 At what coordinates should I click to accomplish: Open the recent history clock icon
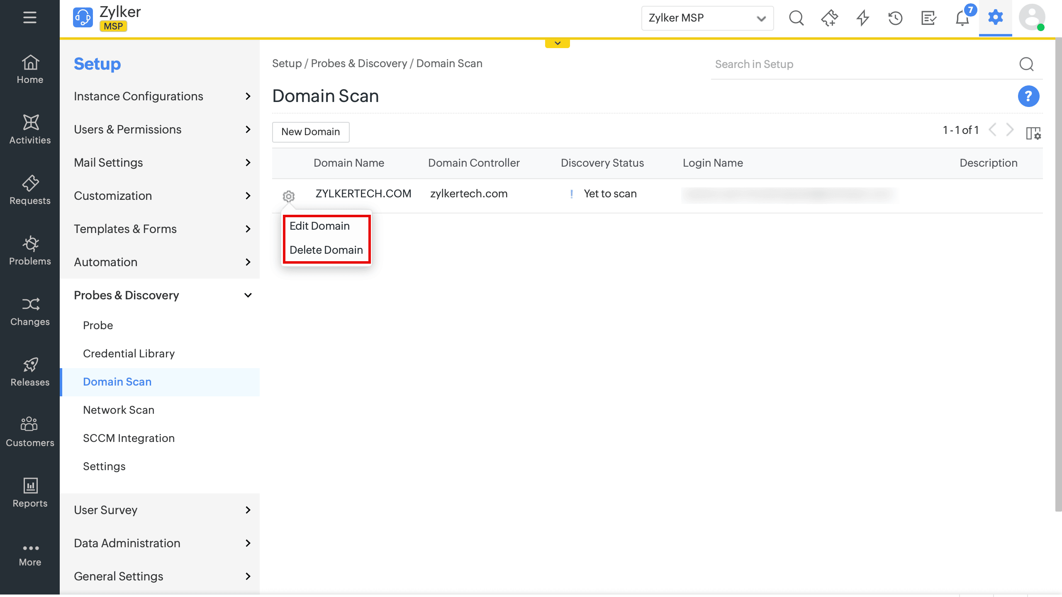tap(895, 18)
